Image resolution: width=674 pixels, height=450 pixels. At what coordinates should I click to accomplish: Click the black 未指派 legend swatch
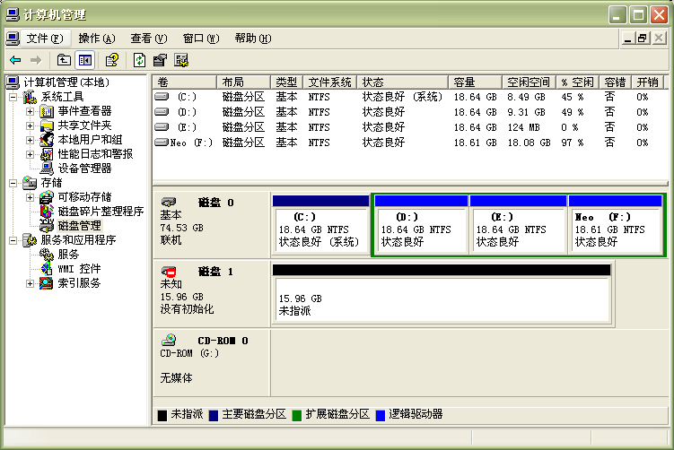point(162,415)
